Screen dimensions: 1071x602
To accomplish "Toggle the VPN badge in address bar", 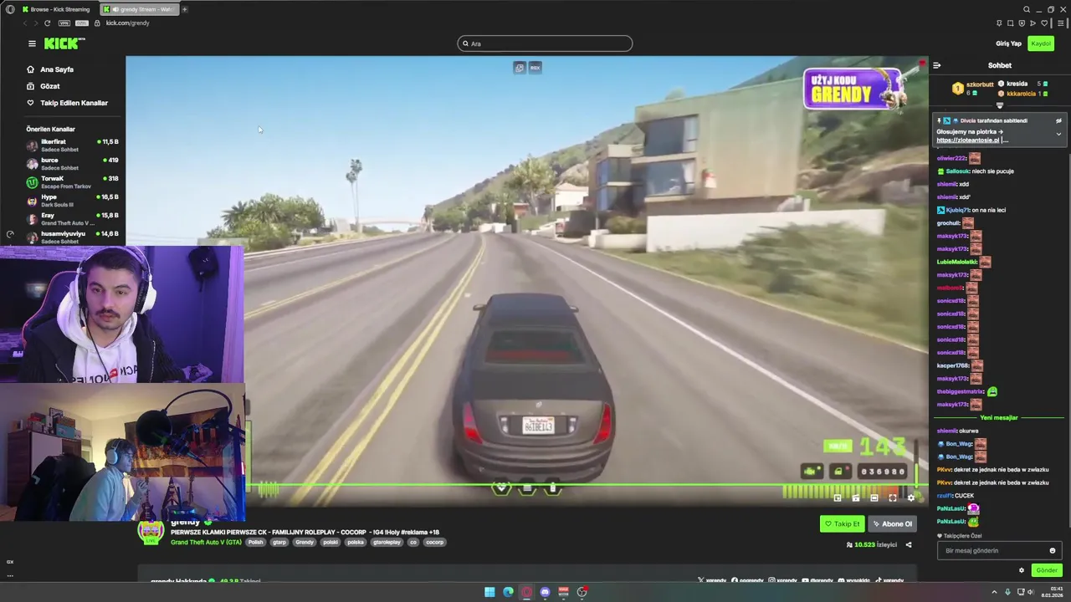I will point(64,23).
